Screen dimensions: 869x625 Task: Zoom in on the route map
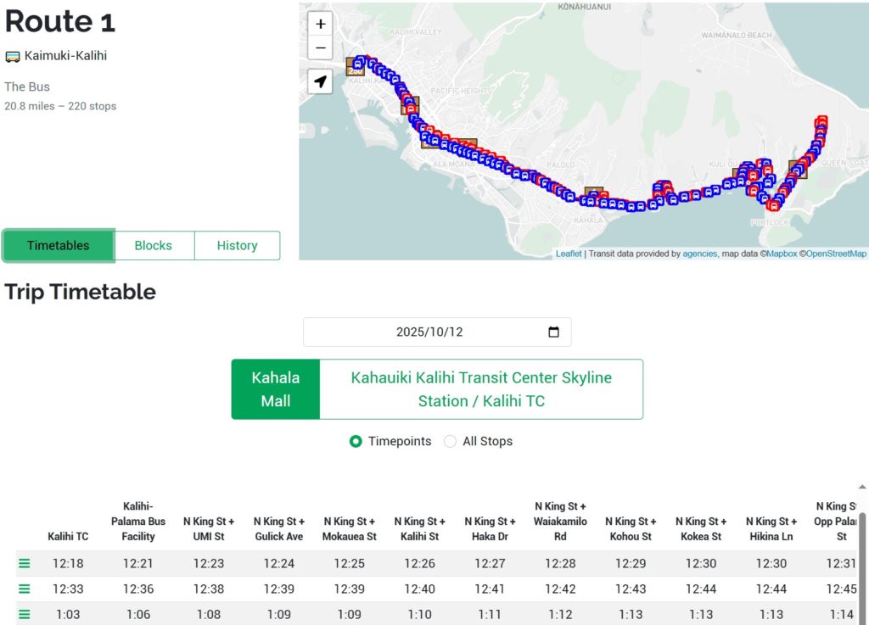[320, 25]
